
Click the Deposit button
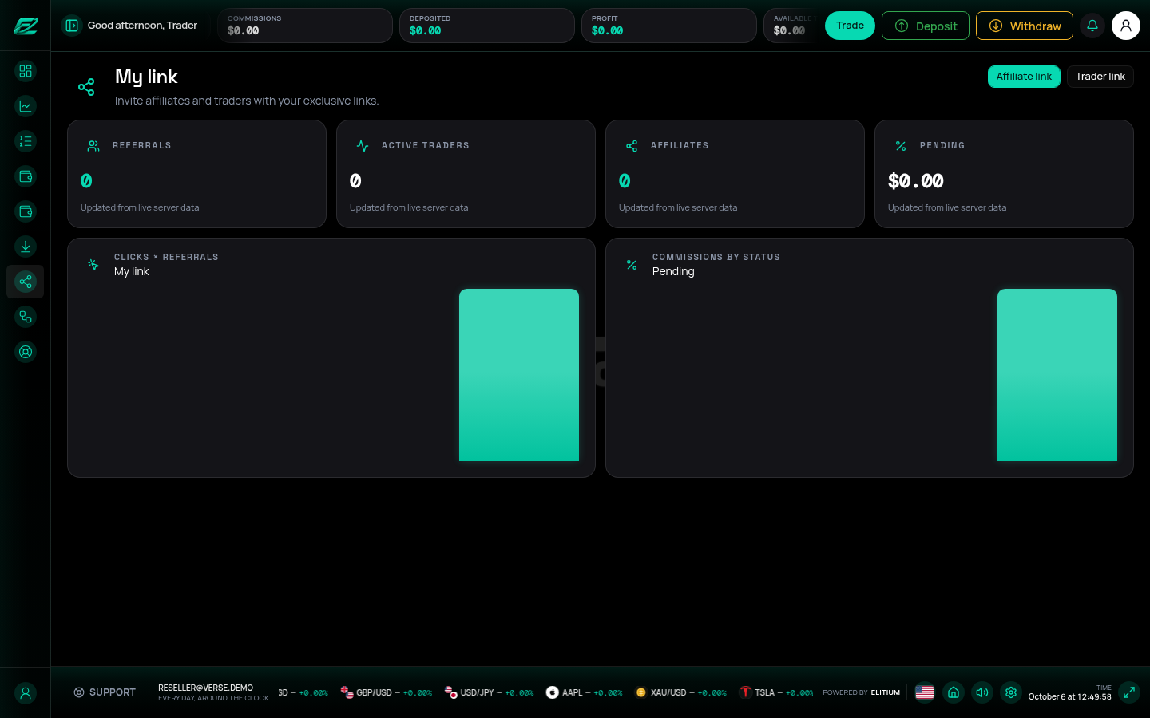coord(926,26)
